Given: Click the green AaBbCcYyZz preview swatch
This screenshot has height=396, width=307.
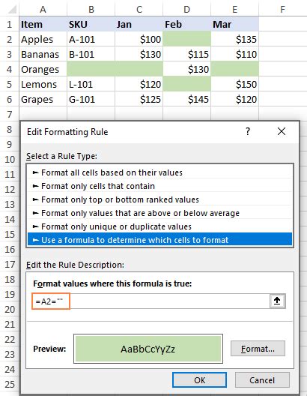Looking at the screenshot, I should [148, 349].
